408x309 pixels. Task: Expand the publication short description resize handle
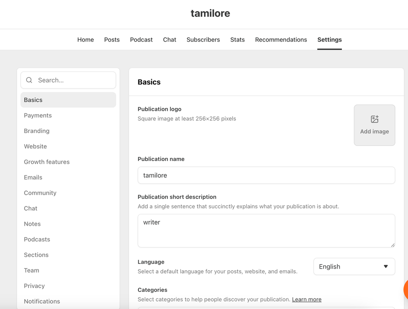[392, 245]
